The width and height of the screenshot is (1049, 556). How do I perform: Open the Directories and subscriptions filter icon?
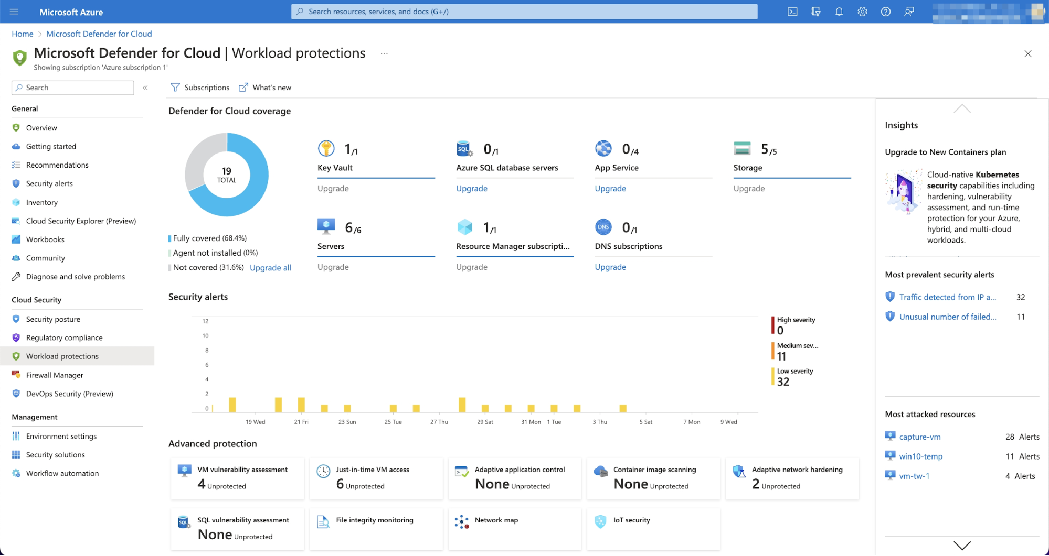[815, 12]
